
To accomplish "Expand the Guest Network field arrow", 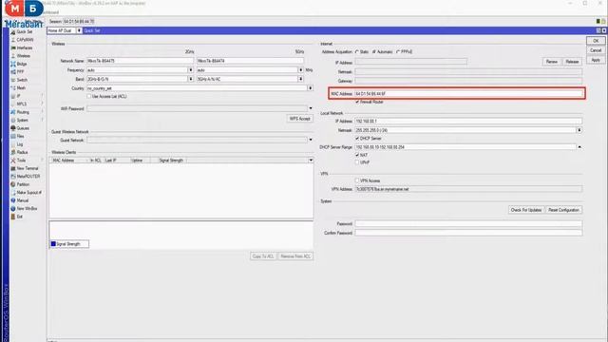I will click(311, 140).
